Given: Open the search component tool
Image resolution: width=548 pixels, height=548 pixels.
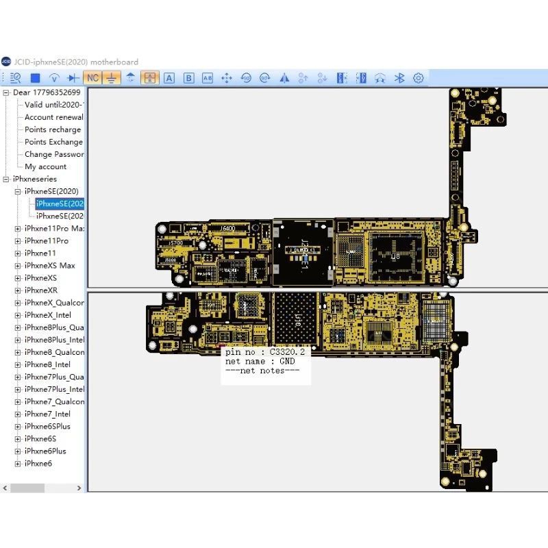Looking at the screenshot, I should (x=15, y=77).
